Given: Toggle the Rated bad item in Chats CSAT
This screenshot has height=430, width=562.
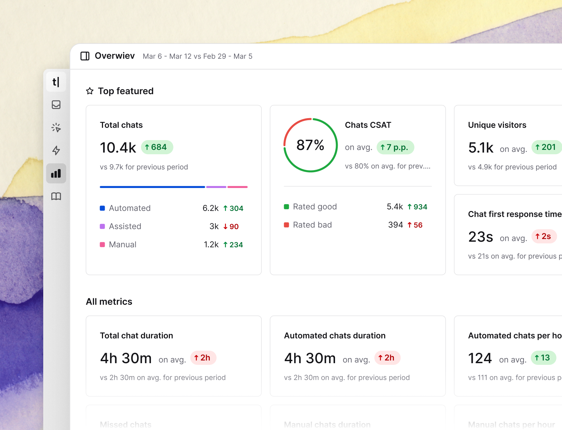Looking at the screenshot, I should click(312, 225).
